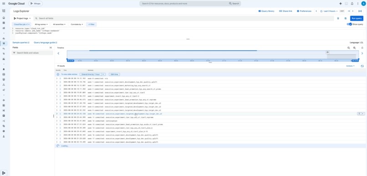Open the Query library
367x176 pixels.
click(x=266, y=11)
